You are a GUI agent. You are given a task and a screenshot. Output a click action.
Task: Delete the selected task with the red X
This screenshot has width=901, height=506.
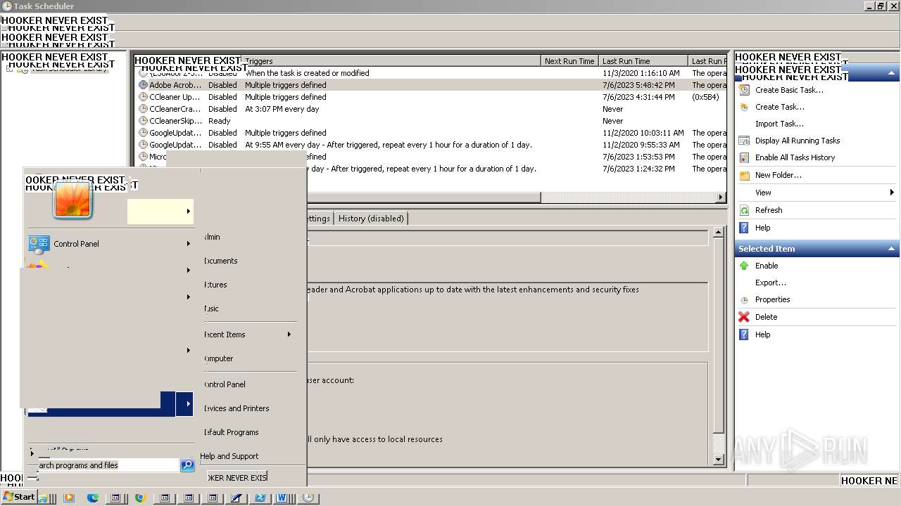[744, 317]
